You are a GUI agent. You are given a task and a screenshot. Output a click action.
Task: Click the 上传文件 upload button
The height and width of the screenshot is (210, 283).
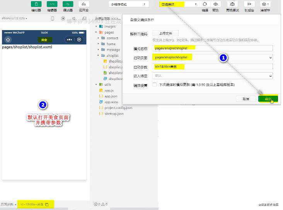pos(165,33)
